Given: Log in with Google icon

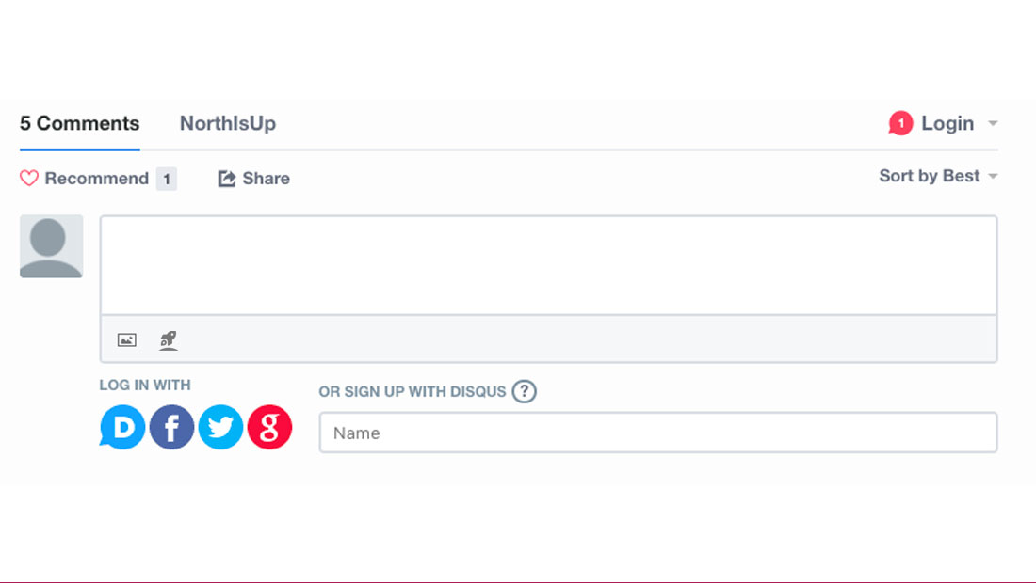Looking at the screenshot, I should [x=269, y=427].
